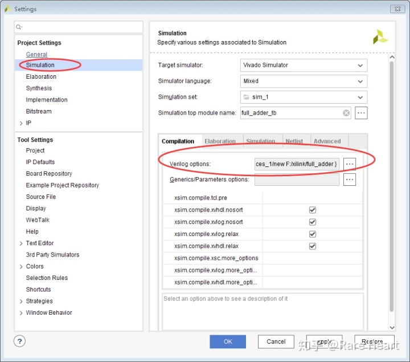
Task: Open the Simulation set dropdown
Action: coord(304,97)
